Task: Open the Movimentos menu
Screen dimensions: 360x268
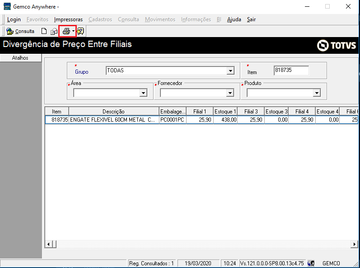Action: [160, 19]
